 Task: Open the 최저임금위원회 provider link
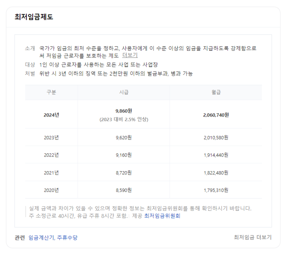(162, 216)
